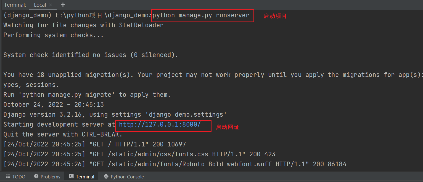The height and width of the screenshot is (182, 423).
Task: Click the "Watching for file changes" line
Action: (83, 25)
